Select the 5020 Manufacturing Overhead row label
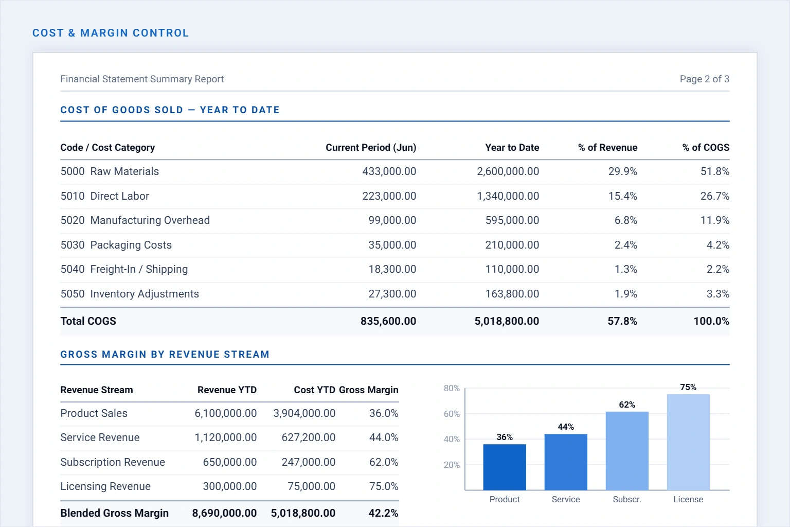This screenshot has width=790, height=527. pos(135,220)
